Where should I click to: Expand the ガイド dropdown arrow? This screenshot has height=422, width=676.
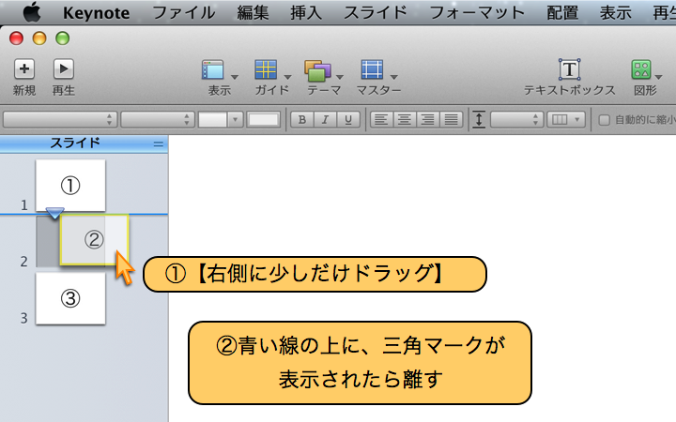click(287, 77)
